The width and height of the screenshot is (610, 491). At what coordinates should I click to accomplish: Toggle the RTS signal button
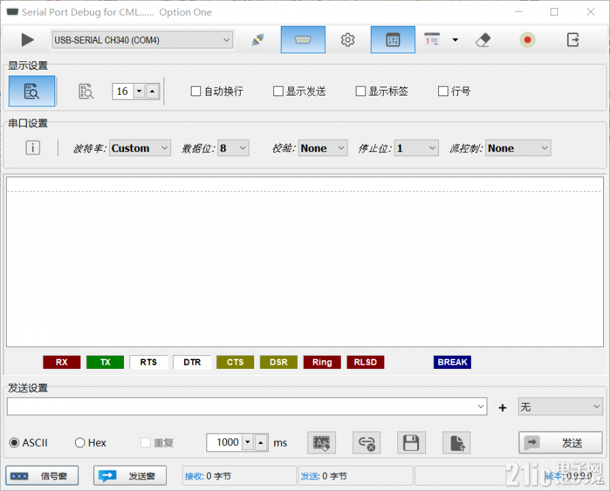click(x=149, y=362)
